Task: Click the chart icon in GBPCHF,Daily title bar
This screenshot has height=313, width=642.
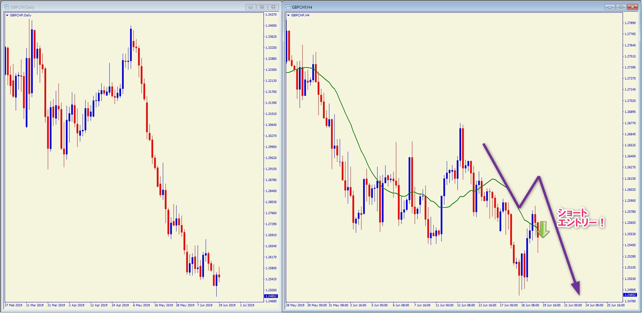Action: pos(6,7)
